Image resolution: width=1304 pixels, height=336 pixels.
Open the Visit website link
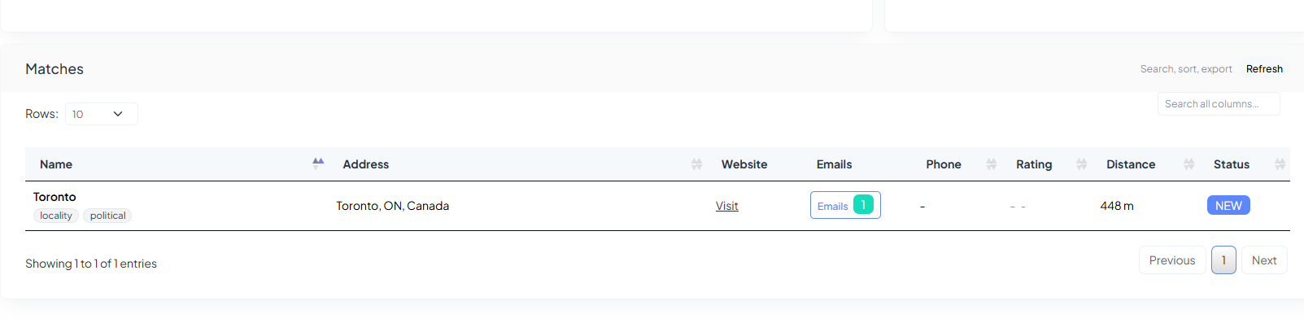pos(726,206)
